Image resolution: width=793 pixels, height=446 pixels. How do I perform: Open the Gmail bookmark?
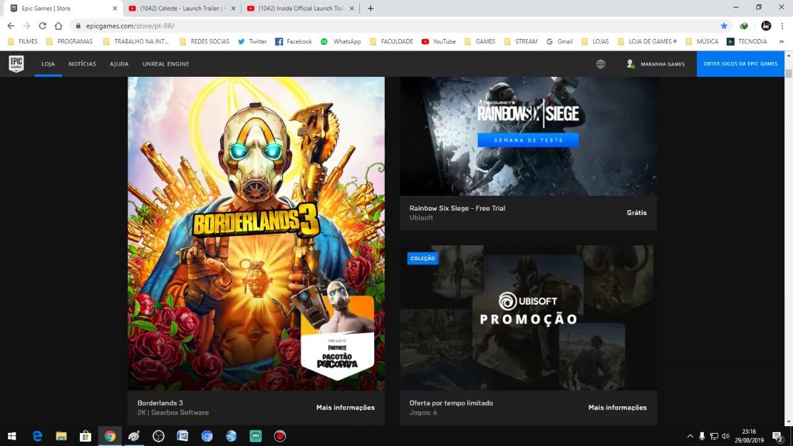[x=559, y=42]
